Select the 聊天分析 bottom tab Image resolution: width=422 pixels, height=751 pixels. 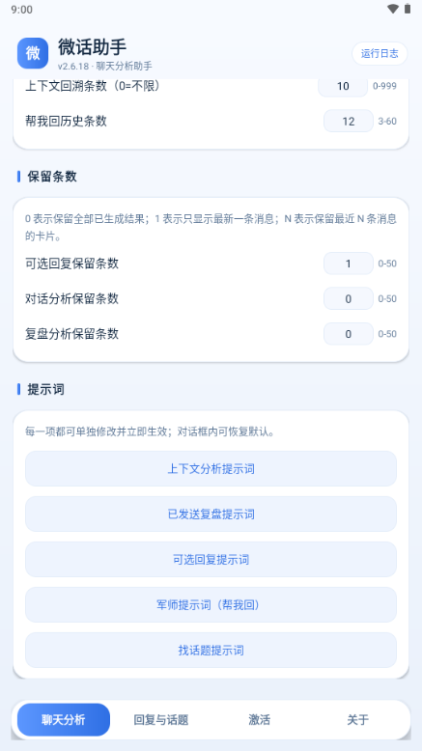(64, 720)
